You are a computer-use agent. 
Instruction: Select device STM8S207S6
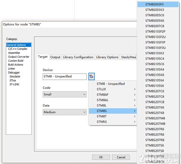click(158, 146)
